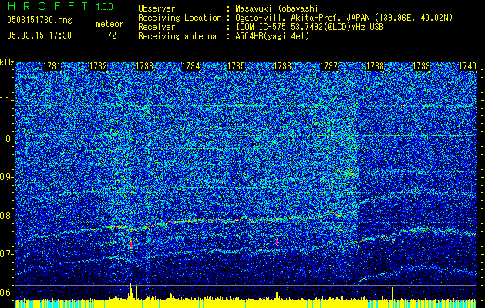The height and width of the screenshot is (308, 485).
Task: Click the 1732 time marker
Action: (98, 66)
